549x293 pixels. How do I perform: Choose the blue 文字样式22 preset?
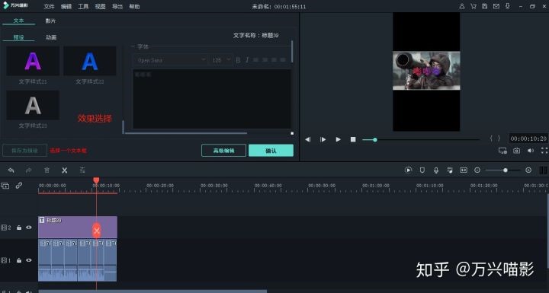[x=90, y=62]
